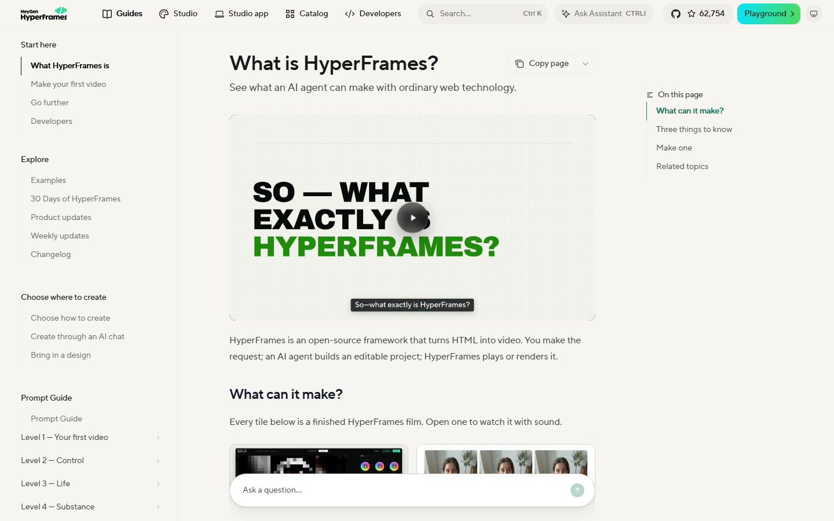Open the Copy page dropdown arrow

tap(586, 64)
